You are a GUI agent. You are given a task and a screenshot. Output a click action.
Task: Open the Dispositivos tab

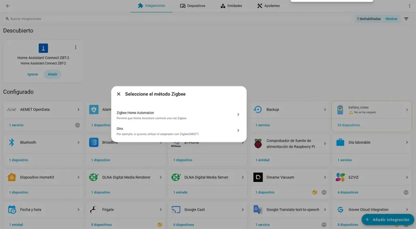click(193, 6)
